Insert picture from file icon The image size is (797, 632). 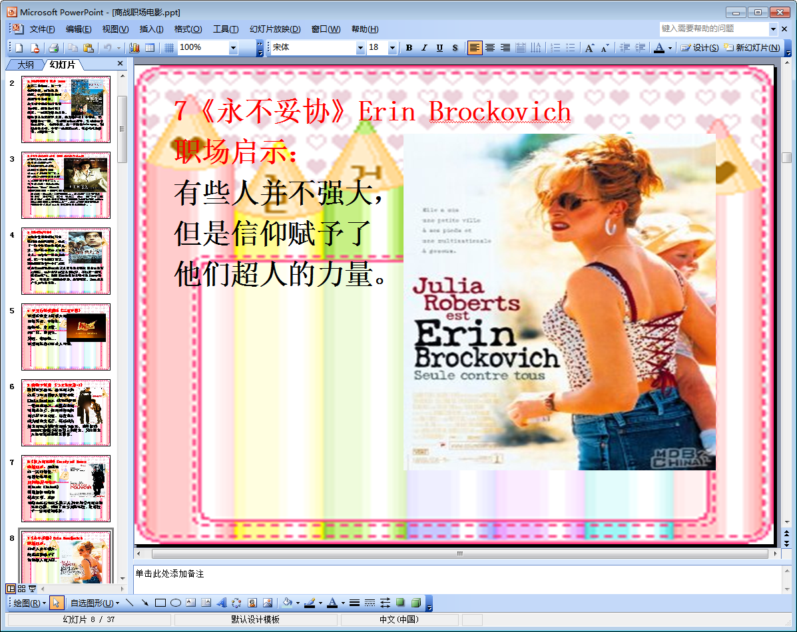268,603
